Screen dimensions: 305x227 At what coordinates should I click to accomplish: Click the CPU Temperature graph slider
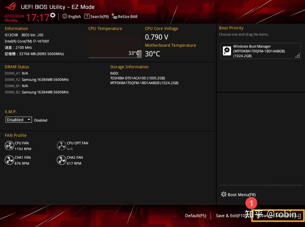139,54
